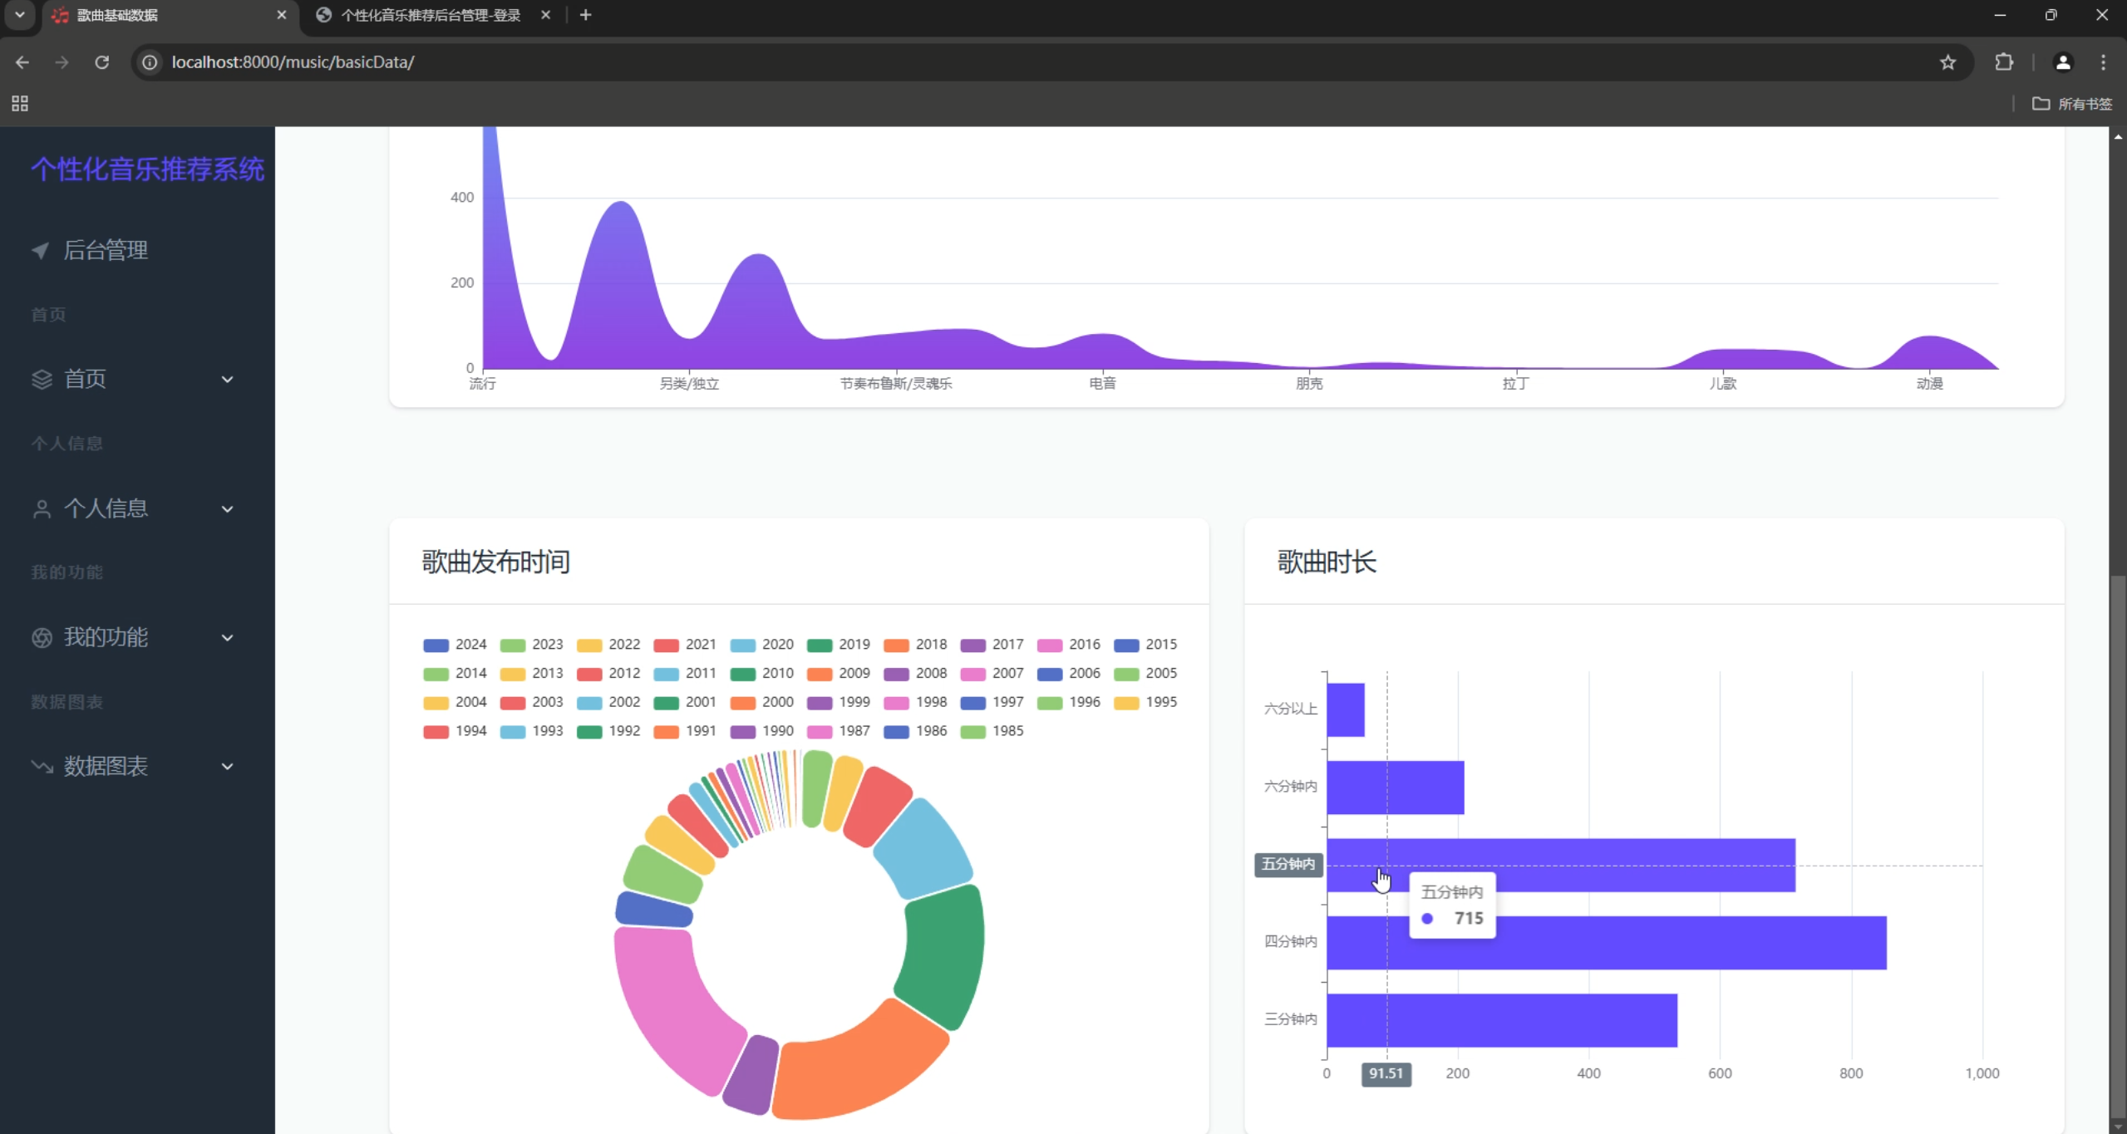Viewport: 2127px width, 1134px height.
Task: Click the 歌曲发布时间 card title
Action: pos(495,562)
